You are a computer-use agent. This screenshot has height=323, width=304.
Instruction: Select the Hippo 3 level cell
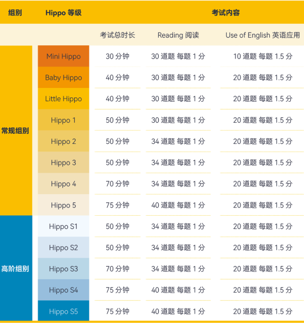[x=64, y=163]
